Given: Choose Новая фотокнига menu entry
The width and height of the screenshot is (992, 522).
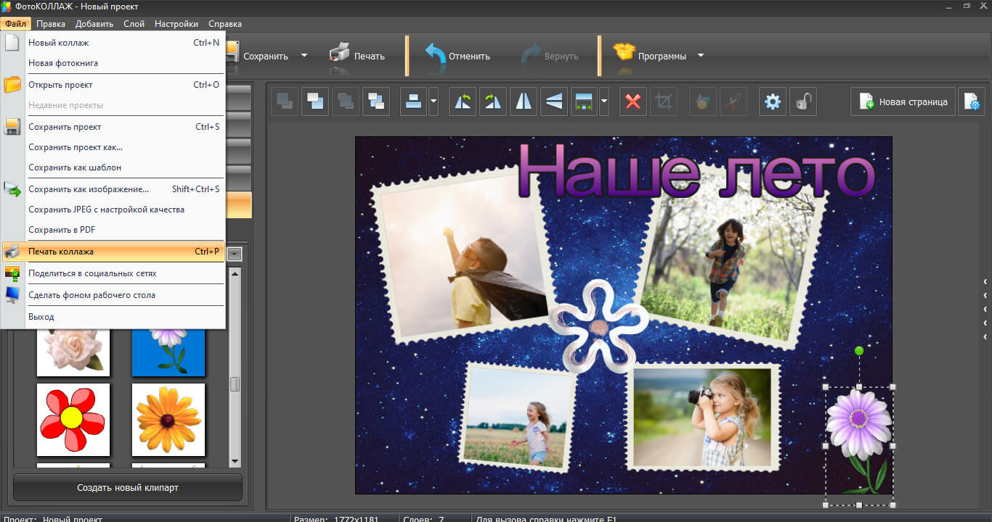Looking at the screenshot, I should click(113, 63).
